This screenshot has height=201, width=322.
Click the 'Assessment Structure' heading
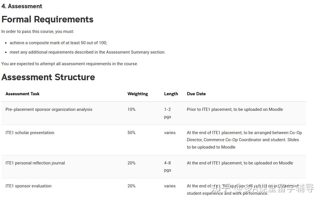tap(48, 77)
